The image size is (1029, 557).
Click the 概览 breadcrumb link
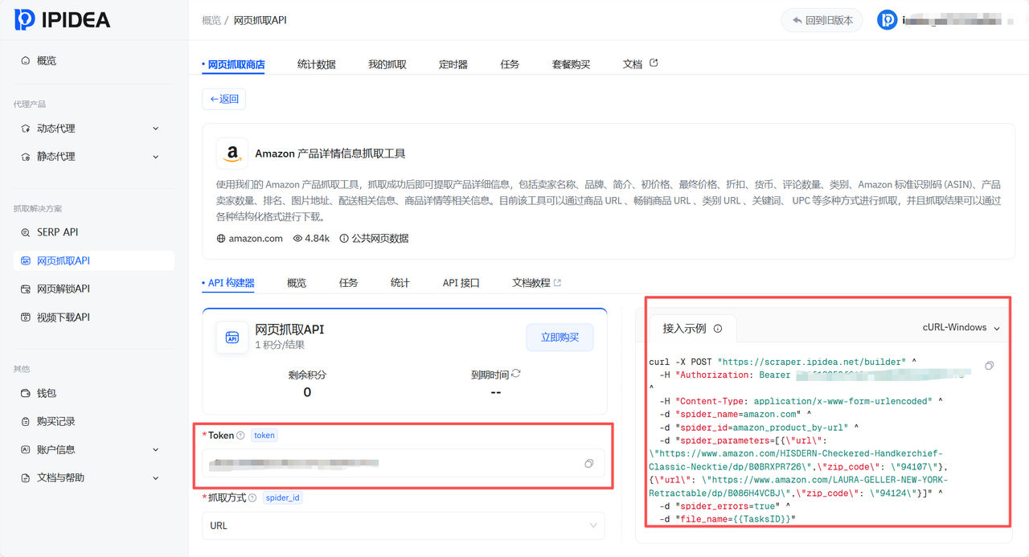[x=211, y=20]
